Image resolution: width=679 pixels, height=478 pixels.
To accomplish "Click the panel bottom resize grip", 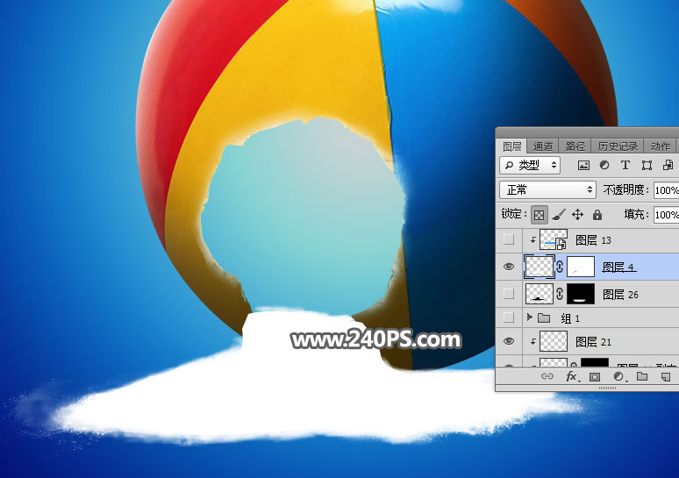I will tap(607, 388).
